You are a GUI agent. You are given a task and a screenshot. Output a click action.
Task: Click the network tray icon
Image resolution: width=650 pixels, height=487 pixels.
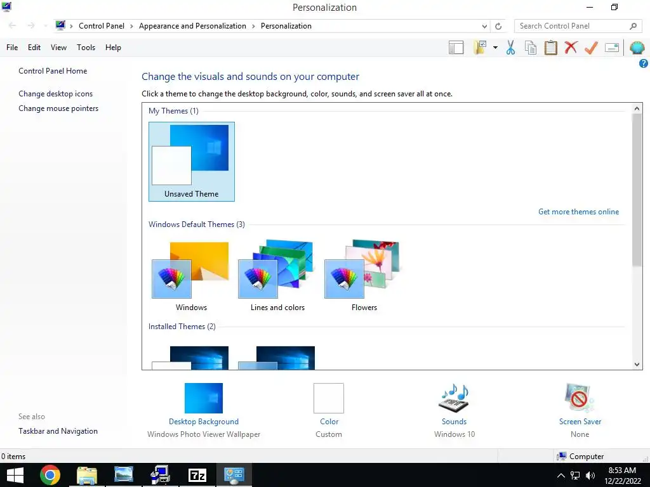coord(575,476)
